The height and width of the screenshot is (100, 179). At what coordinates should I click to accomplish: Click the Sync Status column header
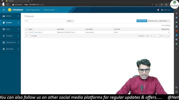point(89,29)
